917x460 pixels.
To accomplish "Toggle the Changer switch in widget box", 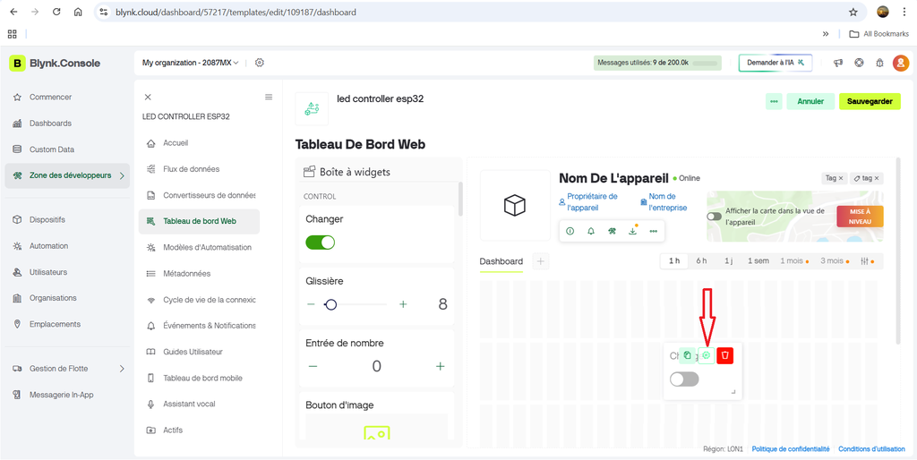I will pos(320,243).
